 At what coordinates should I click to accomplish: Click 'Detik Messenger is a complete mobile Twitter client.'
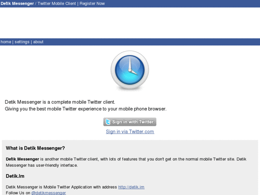(60, 102)
